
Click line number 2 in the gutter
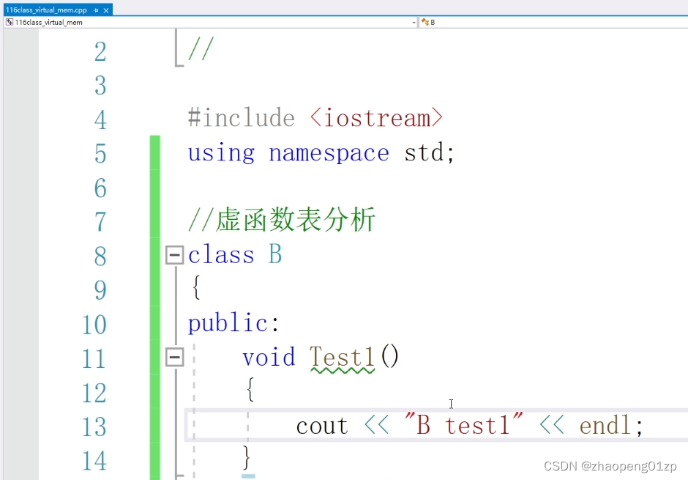100,52
